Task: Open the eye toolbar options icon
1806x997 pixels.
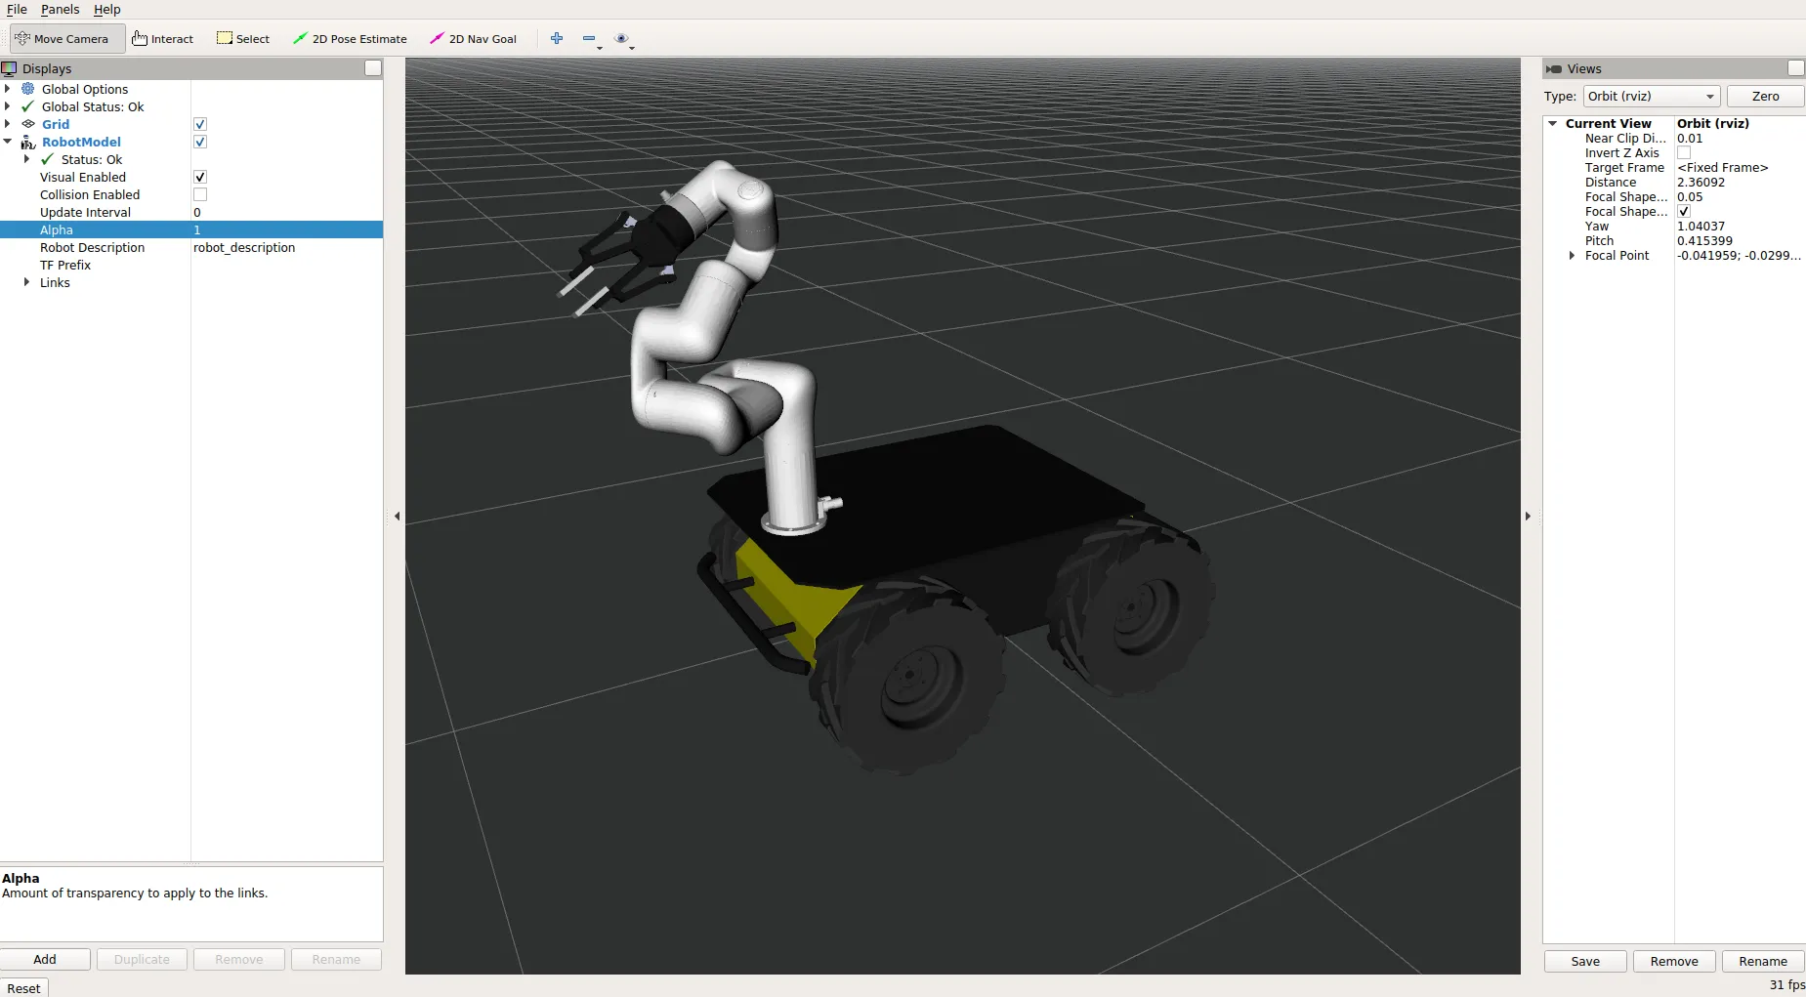Action: 621,39
